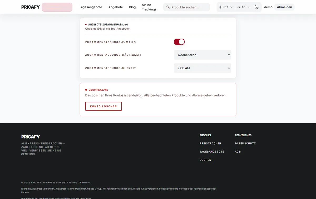The image size is (316, 199).
Task: Disable the Zusammenfassungs-E-Mails switch
Action: coord(179,42)
